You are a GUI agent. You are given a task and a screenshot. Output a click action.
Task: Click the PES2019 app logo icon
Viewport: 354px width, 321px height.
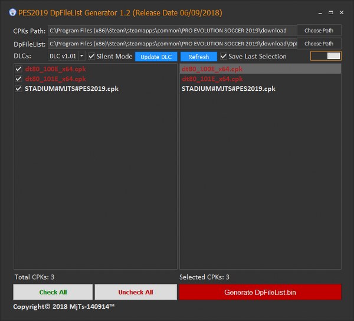click(x=12, y=12)
